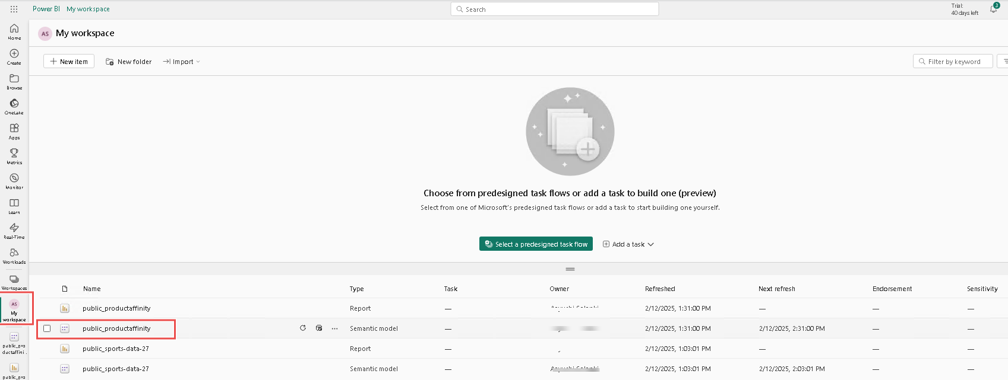Screen dimensions: 1008x380
Task: Sort by the Sensitivity column header
Action: tap(982, 289)
